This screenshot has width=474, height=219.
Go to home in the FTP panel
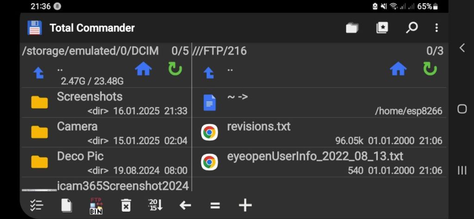398,69
